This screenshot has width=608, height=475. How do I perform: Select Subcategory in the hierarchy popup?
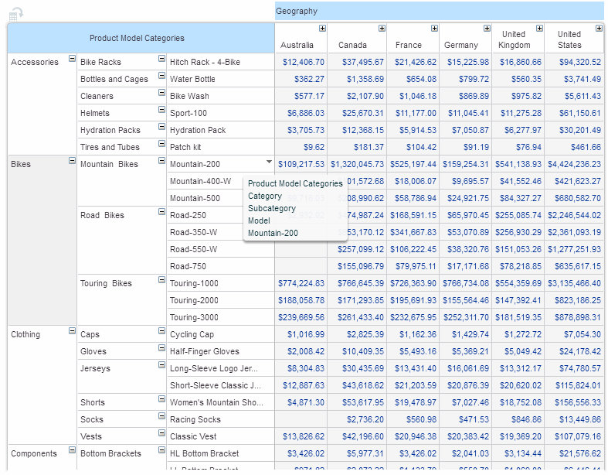tap(271, 209)
